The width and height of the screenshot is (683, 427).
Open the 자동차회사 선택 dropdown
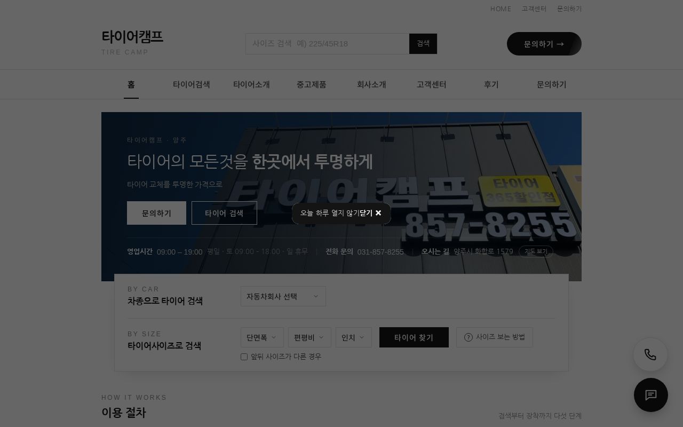click(x=283, y=296)
